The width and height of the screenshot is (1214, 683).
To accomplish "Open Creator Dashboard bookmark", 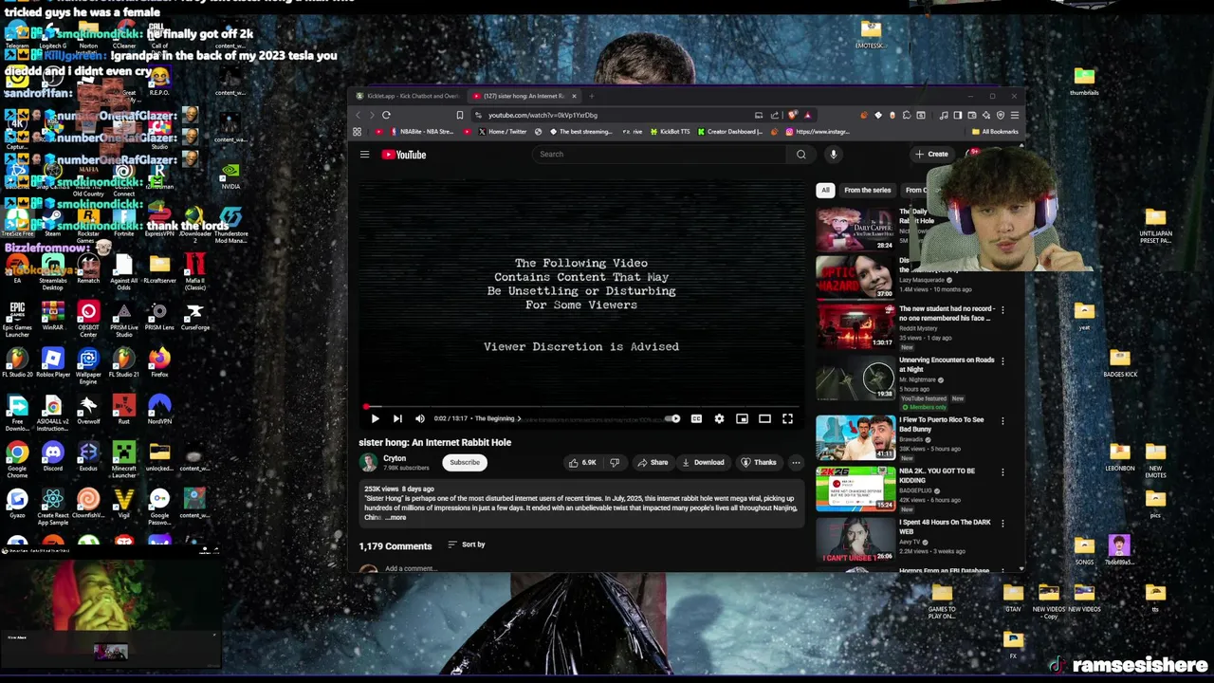I will 730,132.
